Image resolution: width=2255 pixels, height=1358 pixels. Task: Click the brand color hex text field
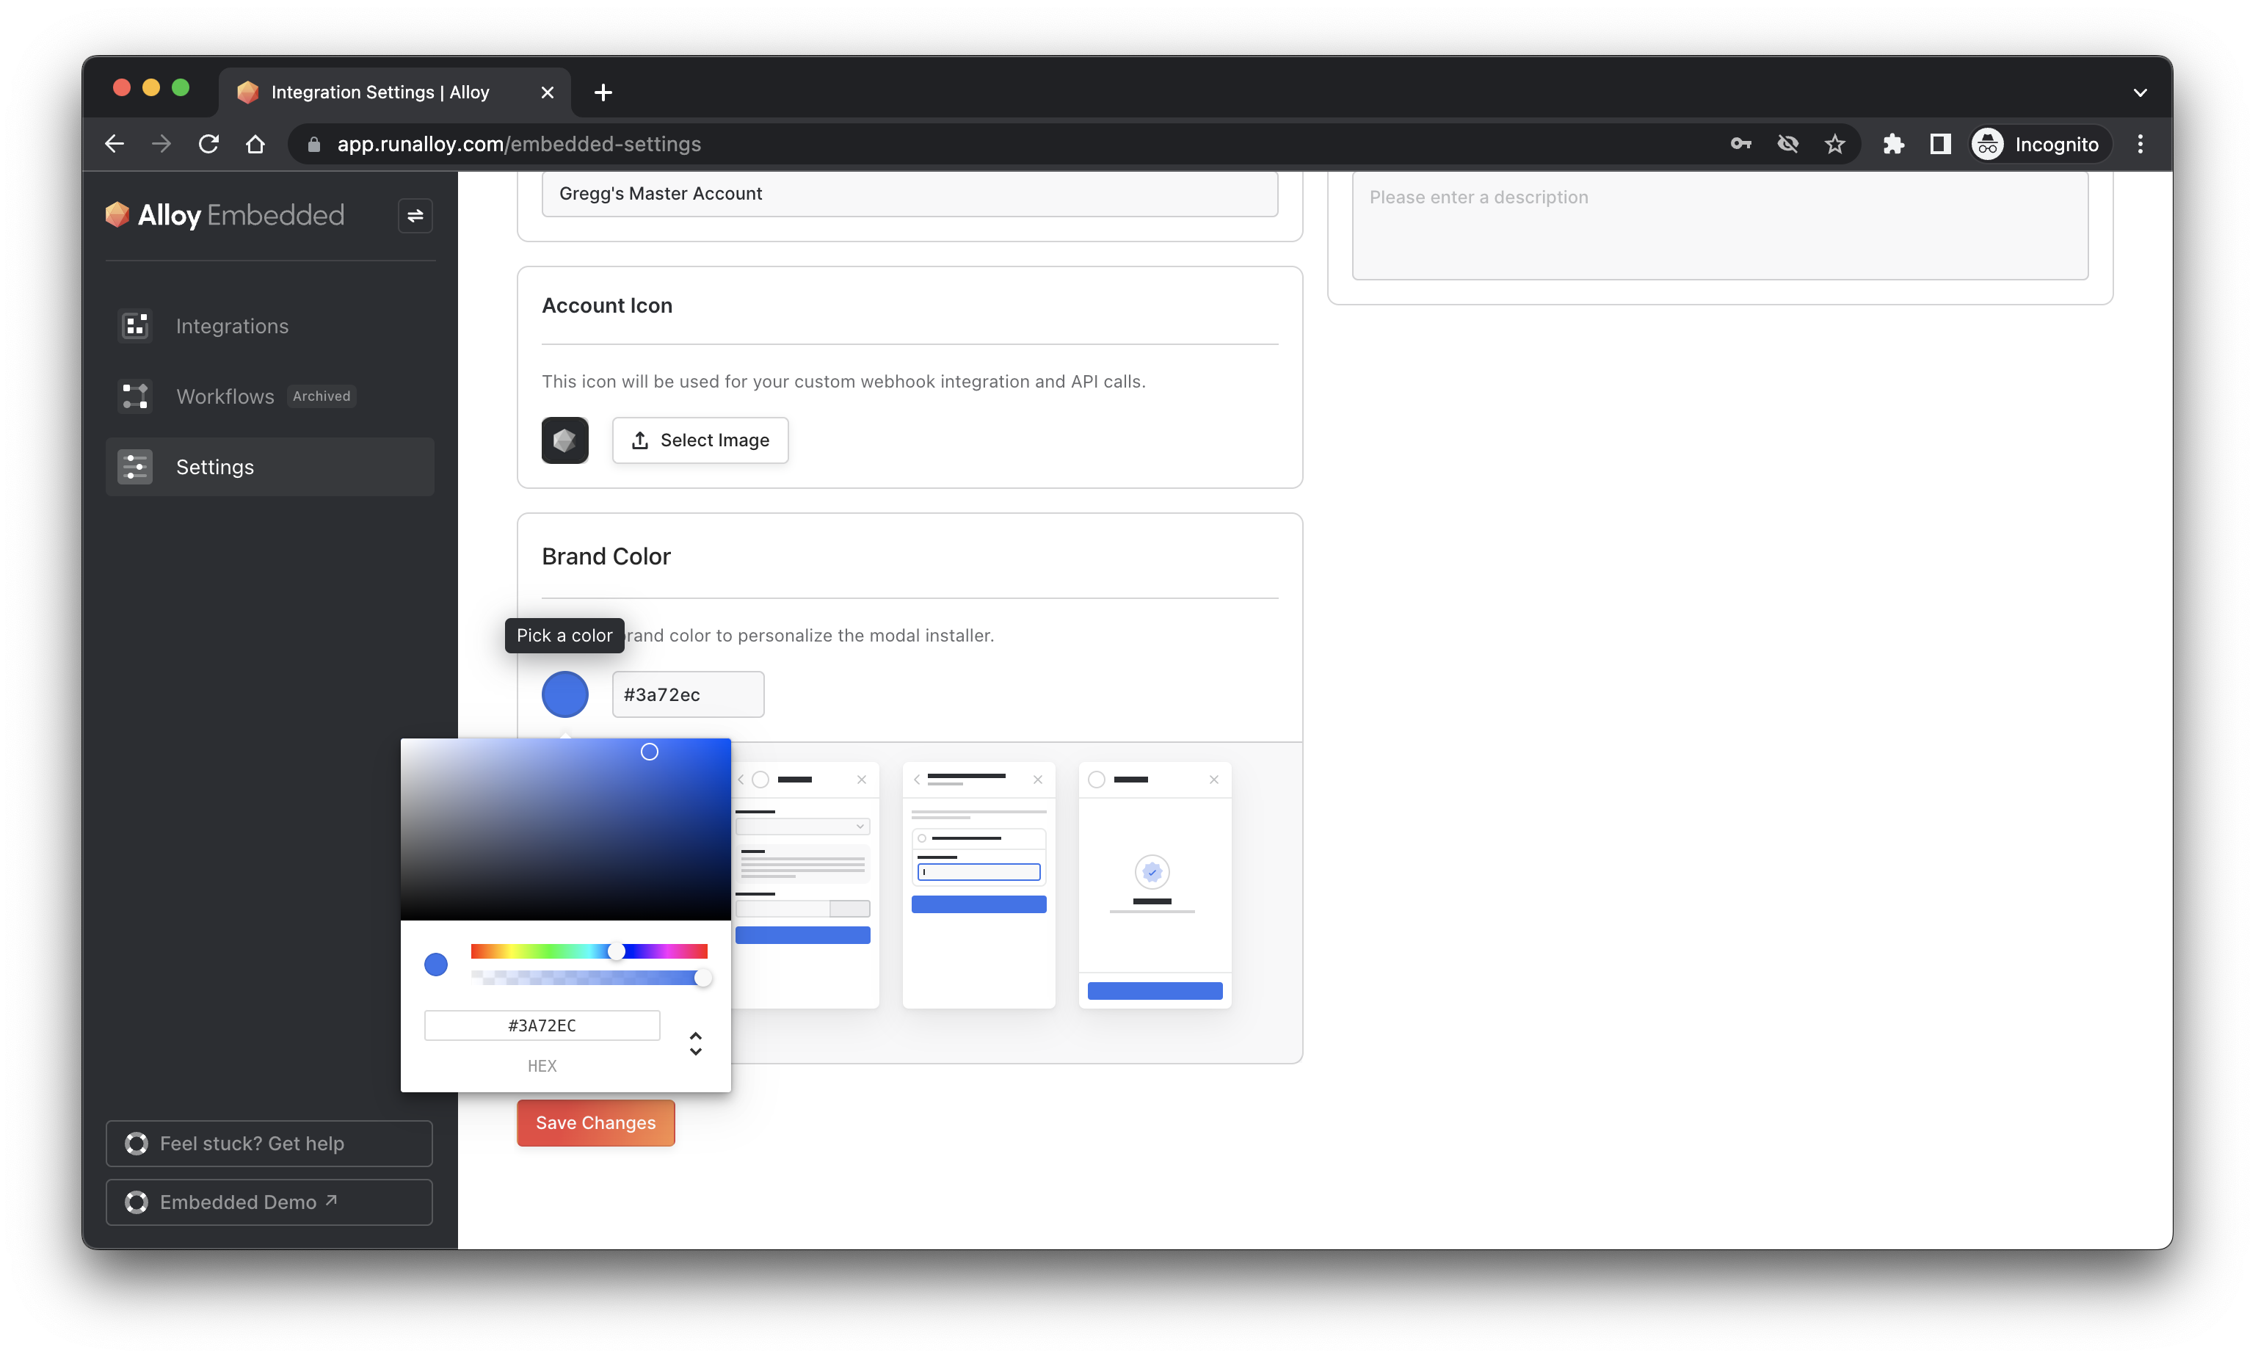[x=687, y=694]
